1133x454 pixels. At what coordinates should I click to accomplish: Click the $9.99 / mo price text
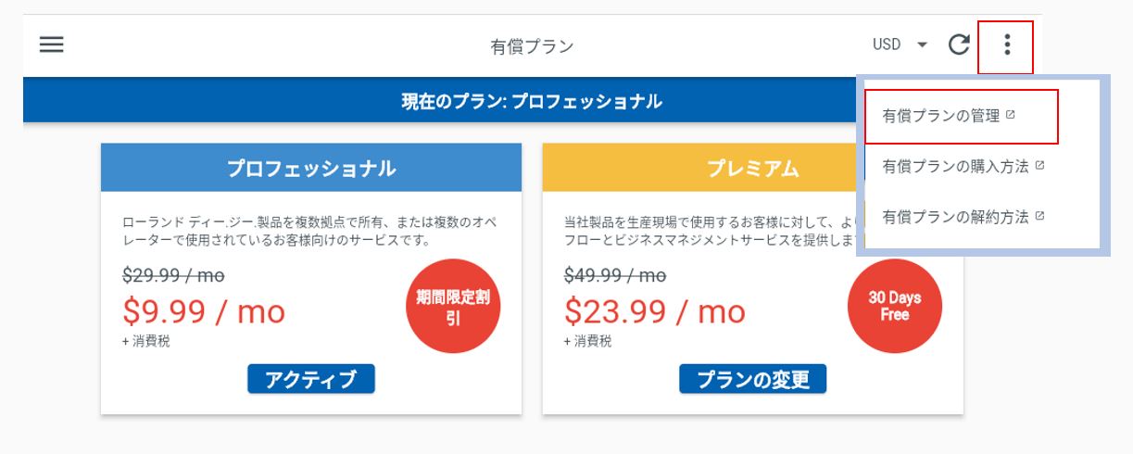[204, 311]
